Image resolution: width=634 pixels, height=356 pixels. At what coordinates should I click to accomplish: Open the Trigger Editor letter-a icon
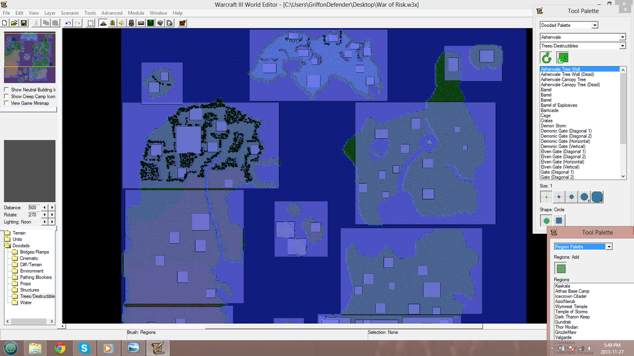click(x=112, y=23)
